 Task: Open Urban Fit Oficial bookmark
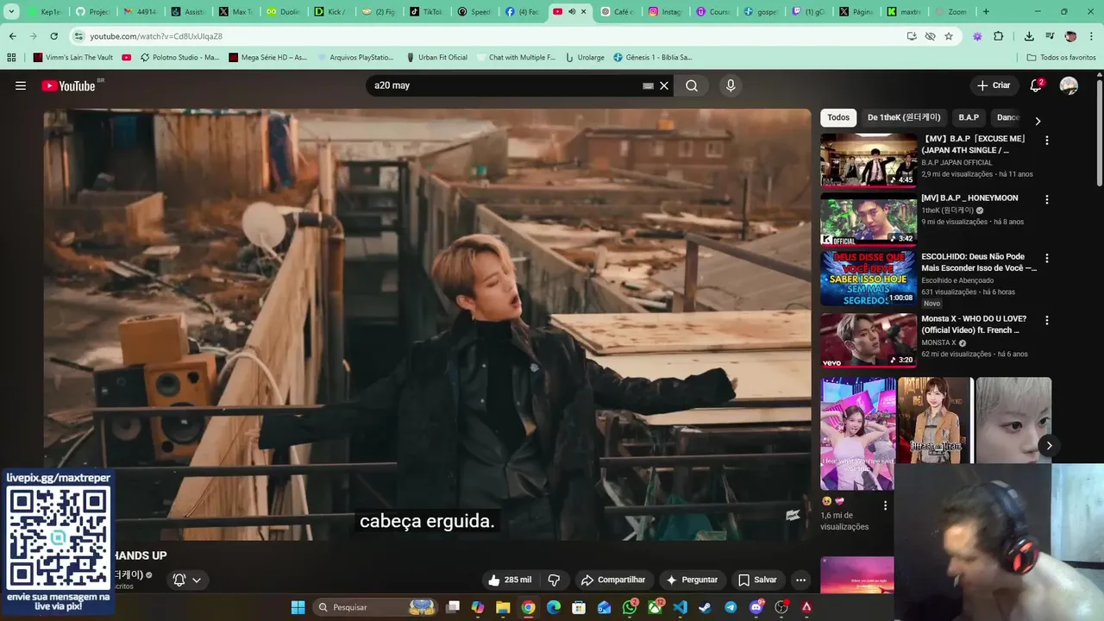(x=436, y=58)
